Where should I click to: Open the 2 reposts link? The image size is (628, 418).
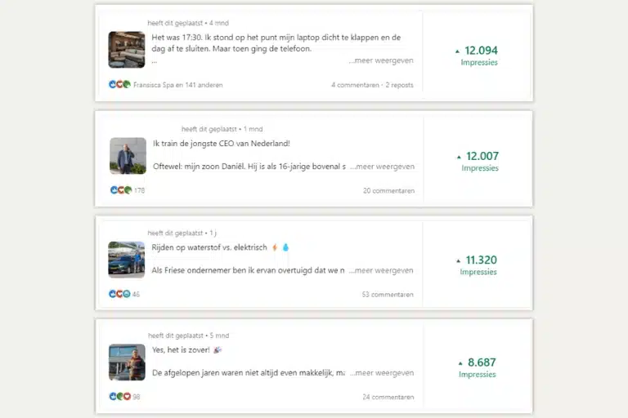[399, 85]
